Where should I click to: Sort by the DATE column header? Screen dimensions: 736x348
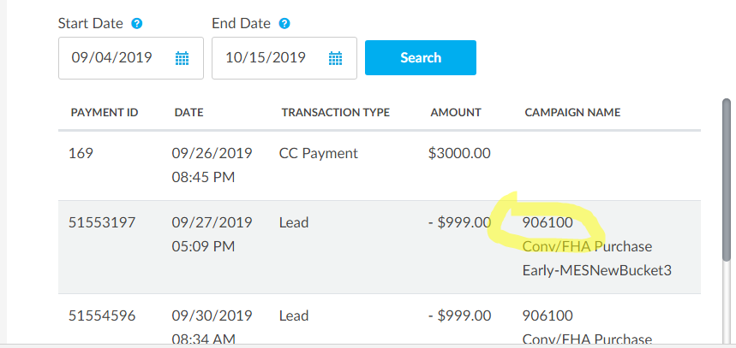click(188, 112)
